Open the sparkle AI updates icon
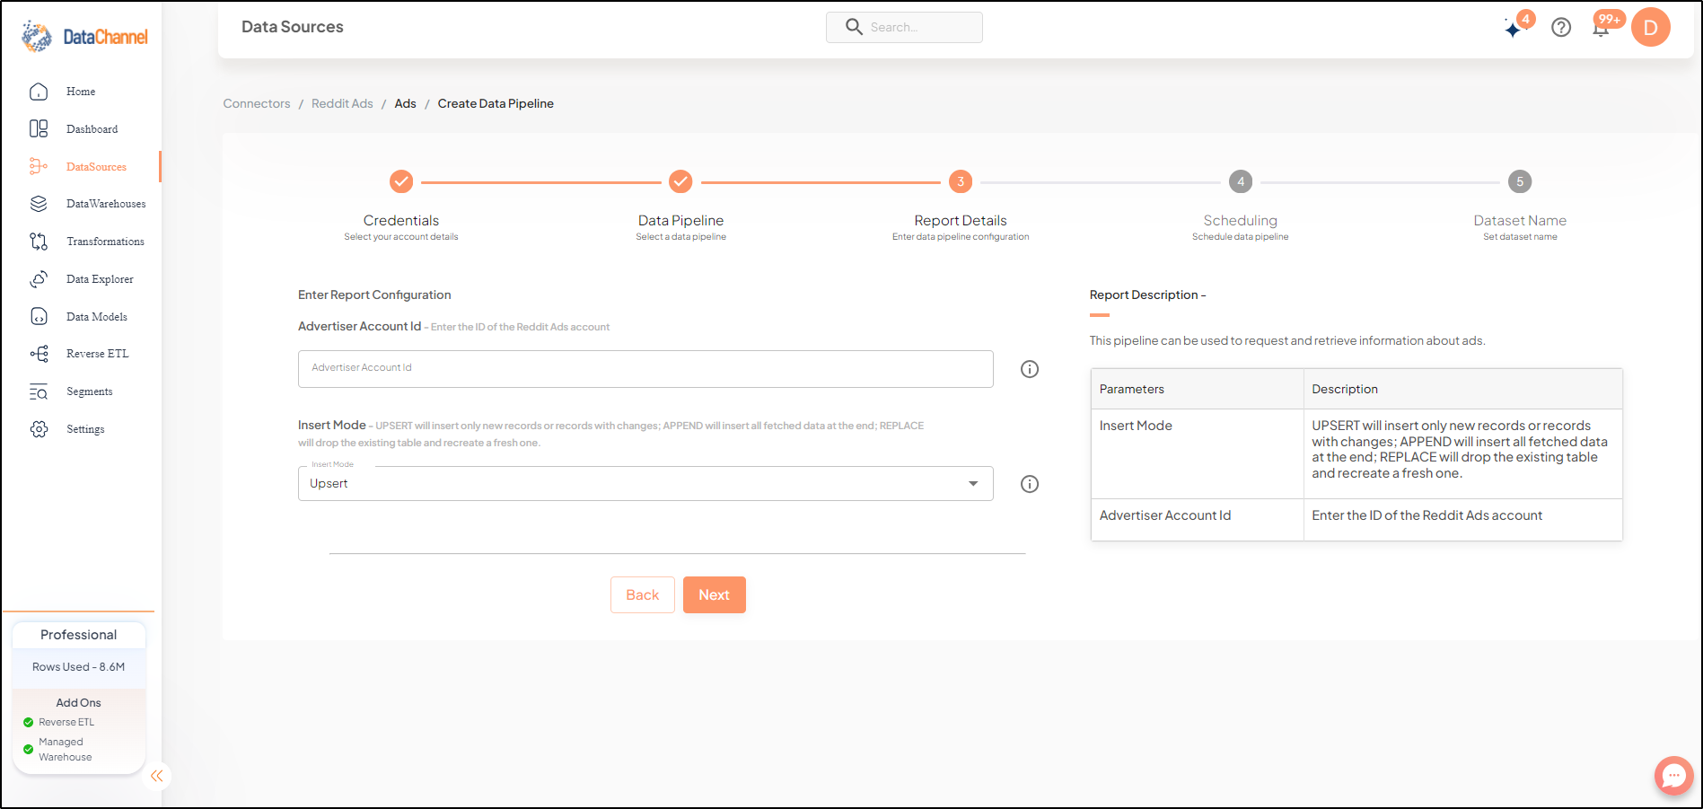The width and height of the screenshot is (1703, 809). pos(1514,29)
